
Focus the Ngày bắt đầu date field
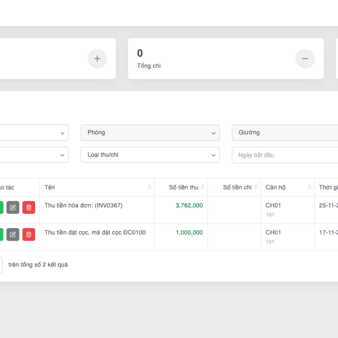(285, 155)
